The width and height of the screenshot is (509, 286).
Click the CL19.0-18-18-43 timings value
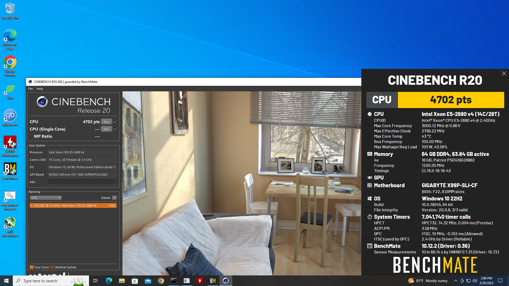(x=436, y=171)
